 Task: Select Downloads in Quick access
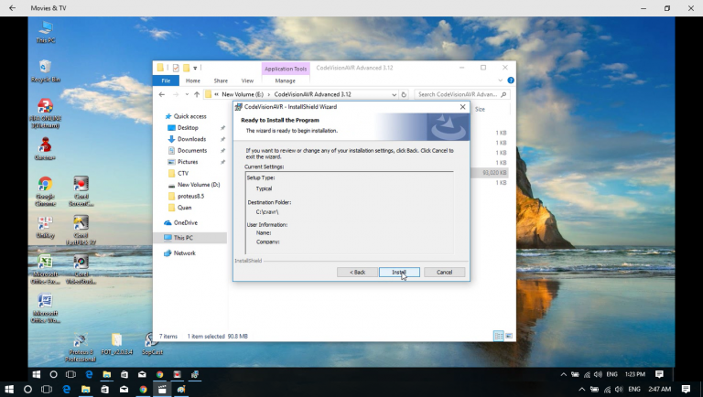(191, 139)
